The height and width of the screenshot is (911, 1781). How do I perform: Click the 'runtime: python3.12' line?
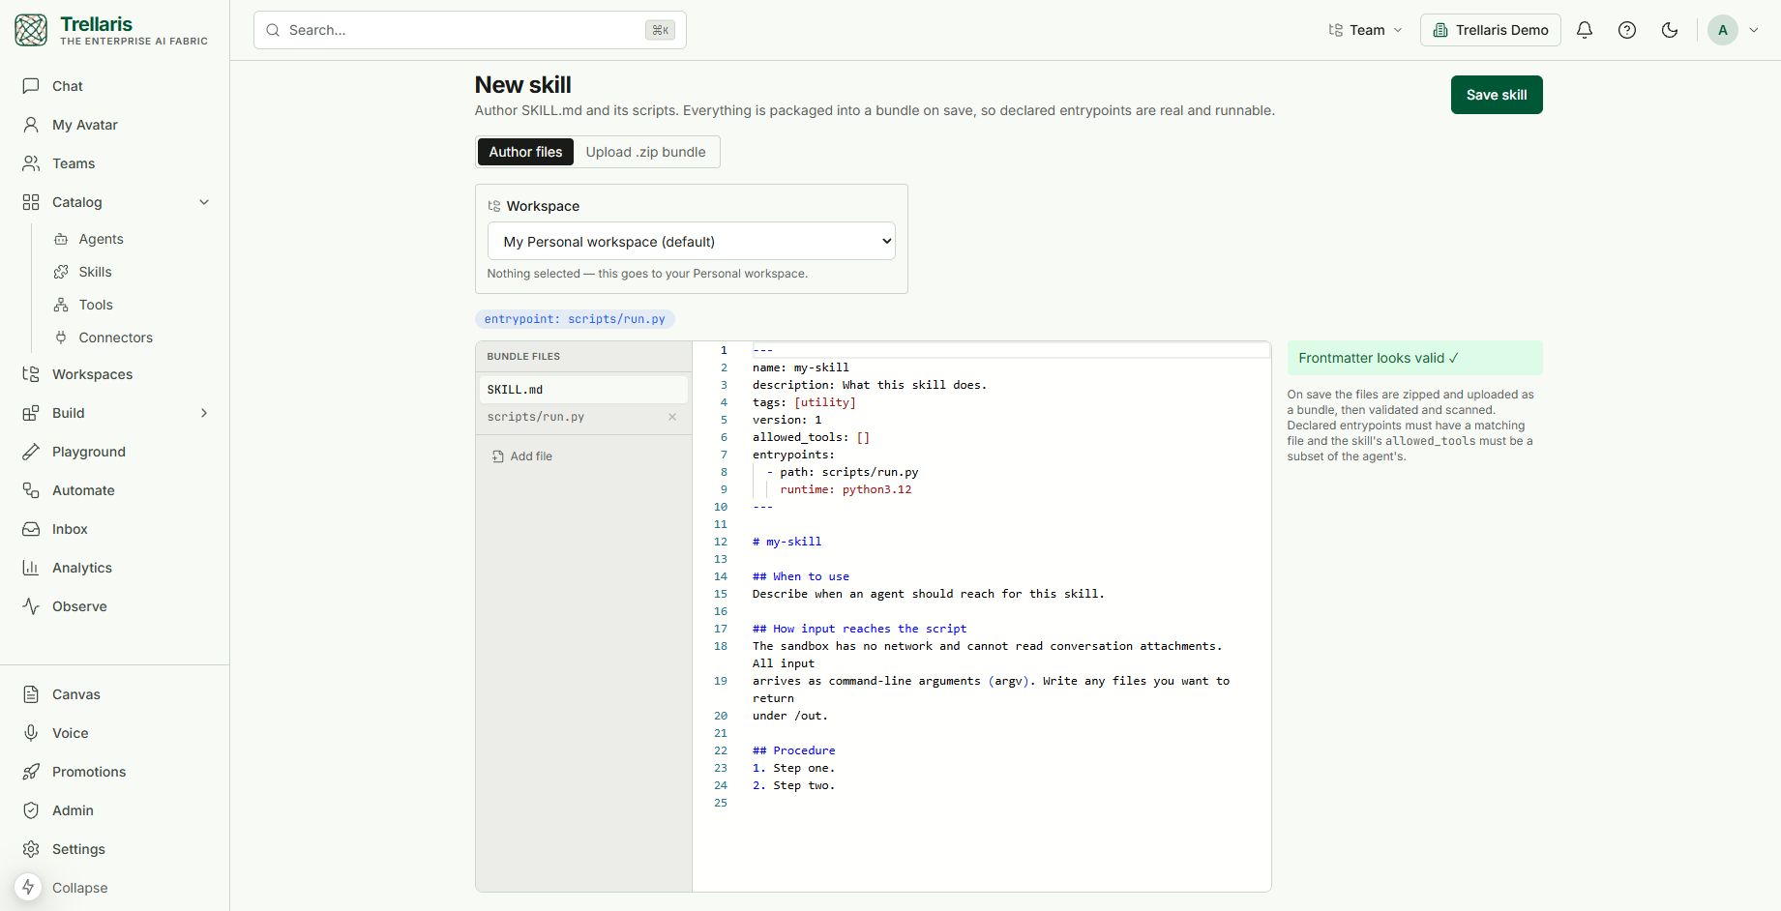[846, 489]
